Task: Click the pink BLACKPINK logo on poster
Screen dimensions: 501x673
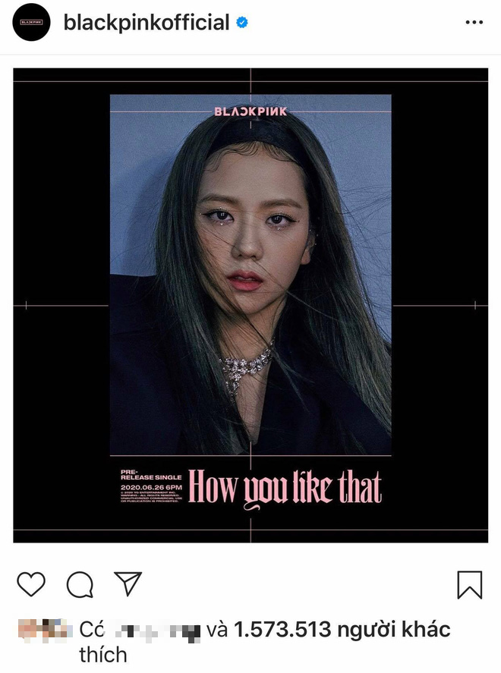Action: pos(250,112)
